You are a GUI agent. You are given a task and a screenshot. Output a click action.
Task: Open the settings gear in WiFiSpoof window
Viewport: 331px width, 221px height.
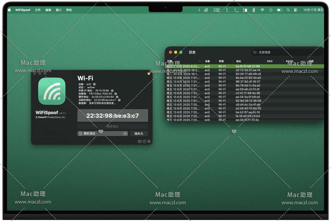click(x=149, y=141)
